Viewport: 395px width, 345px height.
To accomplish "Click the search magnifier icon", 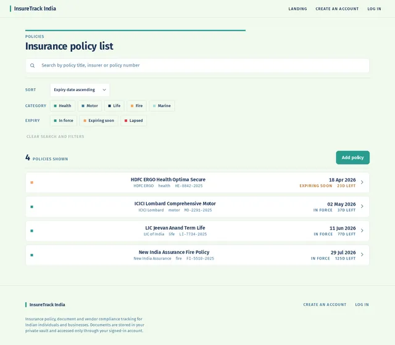I will [32, 66].
